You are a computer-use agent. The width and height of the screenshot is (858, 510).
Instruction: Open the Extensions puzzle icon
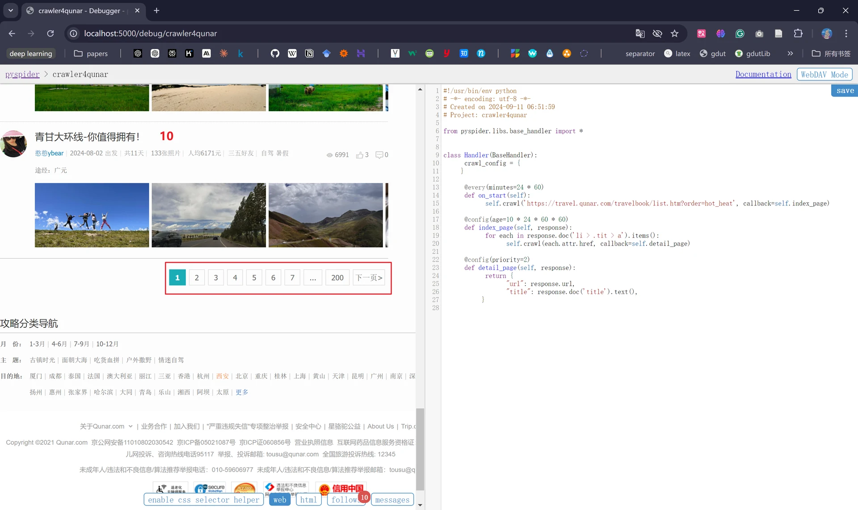(798, 33)
